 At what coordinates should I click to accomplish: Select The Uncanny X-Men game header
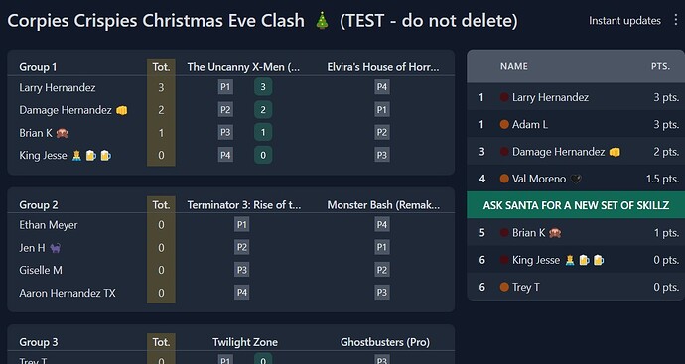(244, 67)
